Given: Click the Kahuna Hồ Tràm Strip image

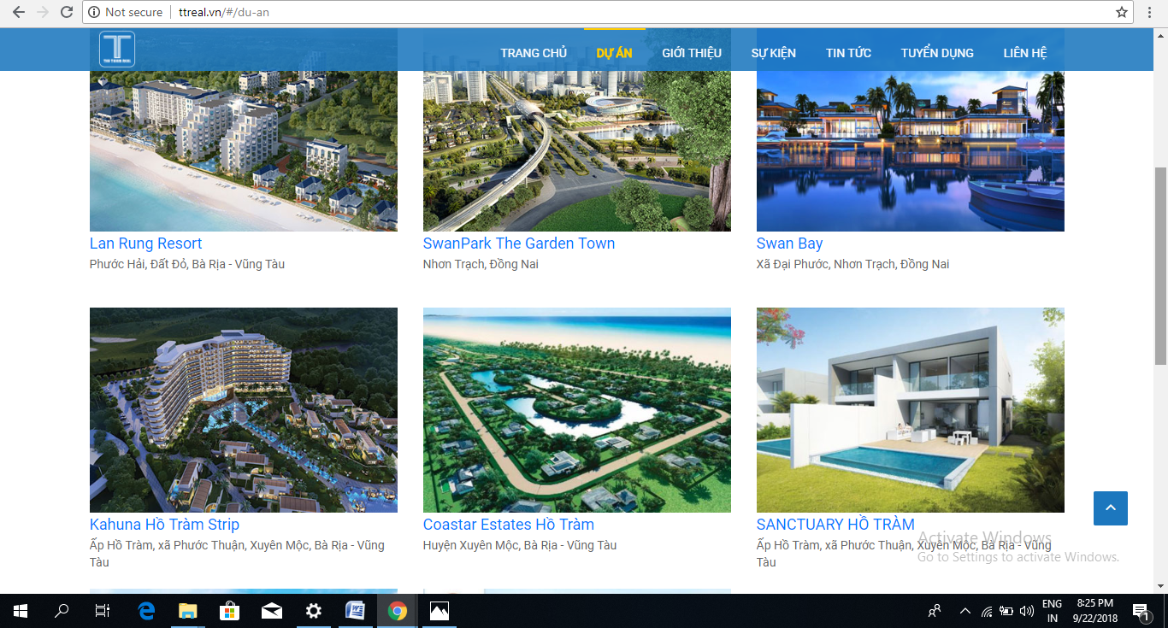Looking at the screenshot, I should (x=244, y=410).
